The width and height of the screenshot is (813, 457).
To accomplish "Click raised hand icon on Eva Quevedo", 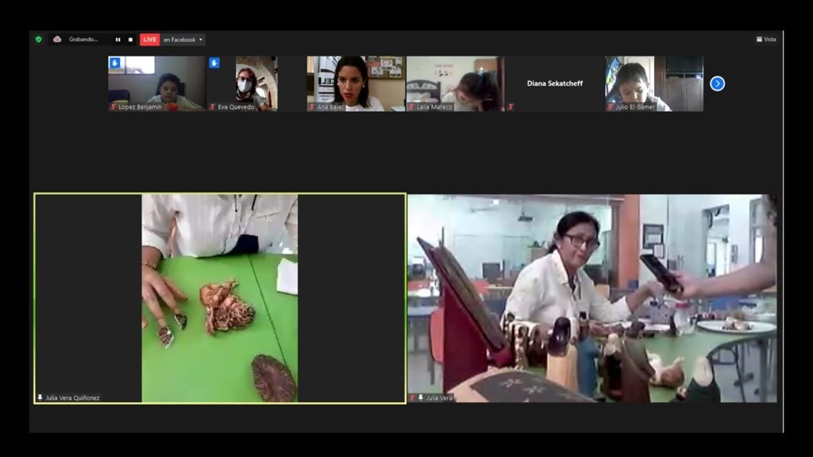I will click(214, 63).
